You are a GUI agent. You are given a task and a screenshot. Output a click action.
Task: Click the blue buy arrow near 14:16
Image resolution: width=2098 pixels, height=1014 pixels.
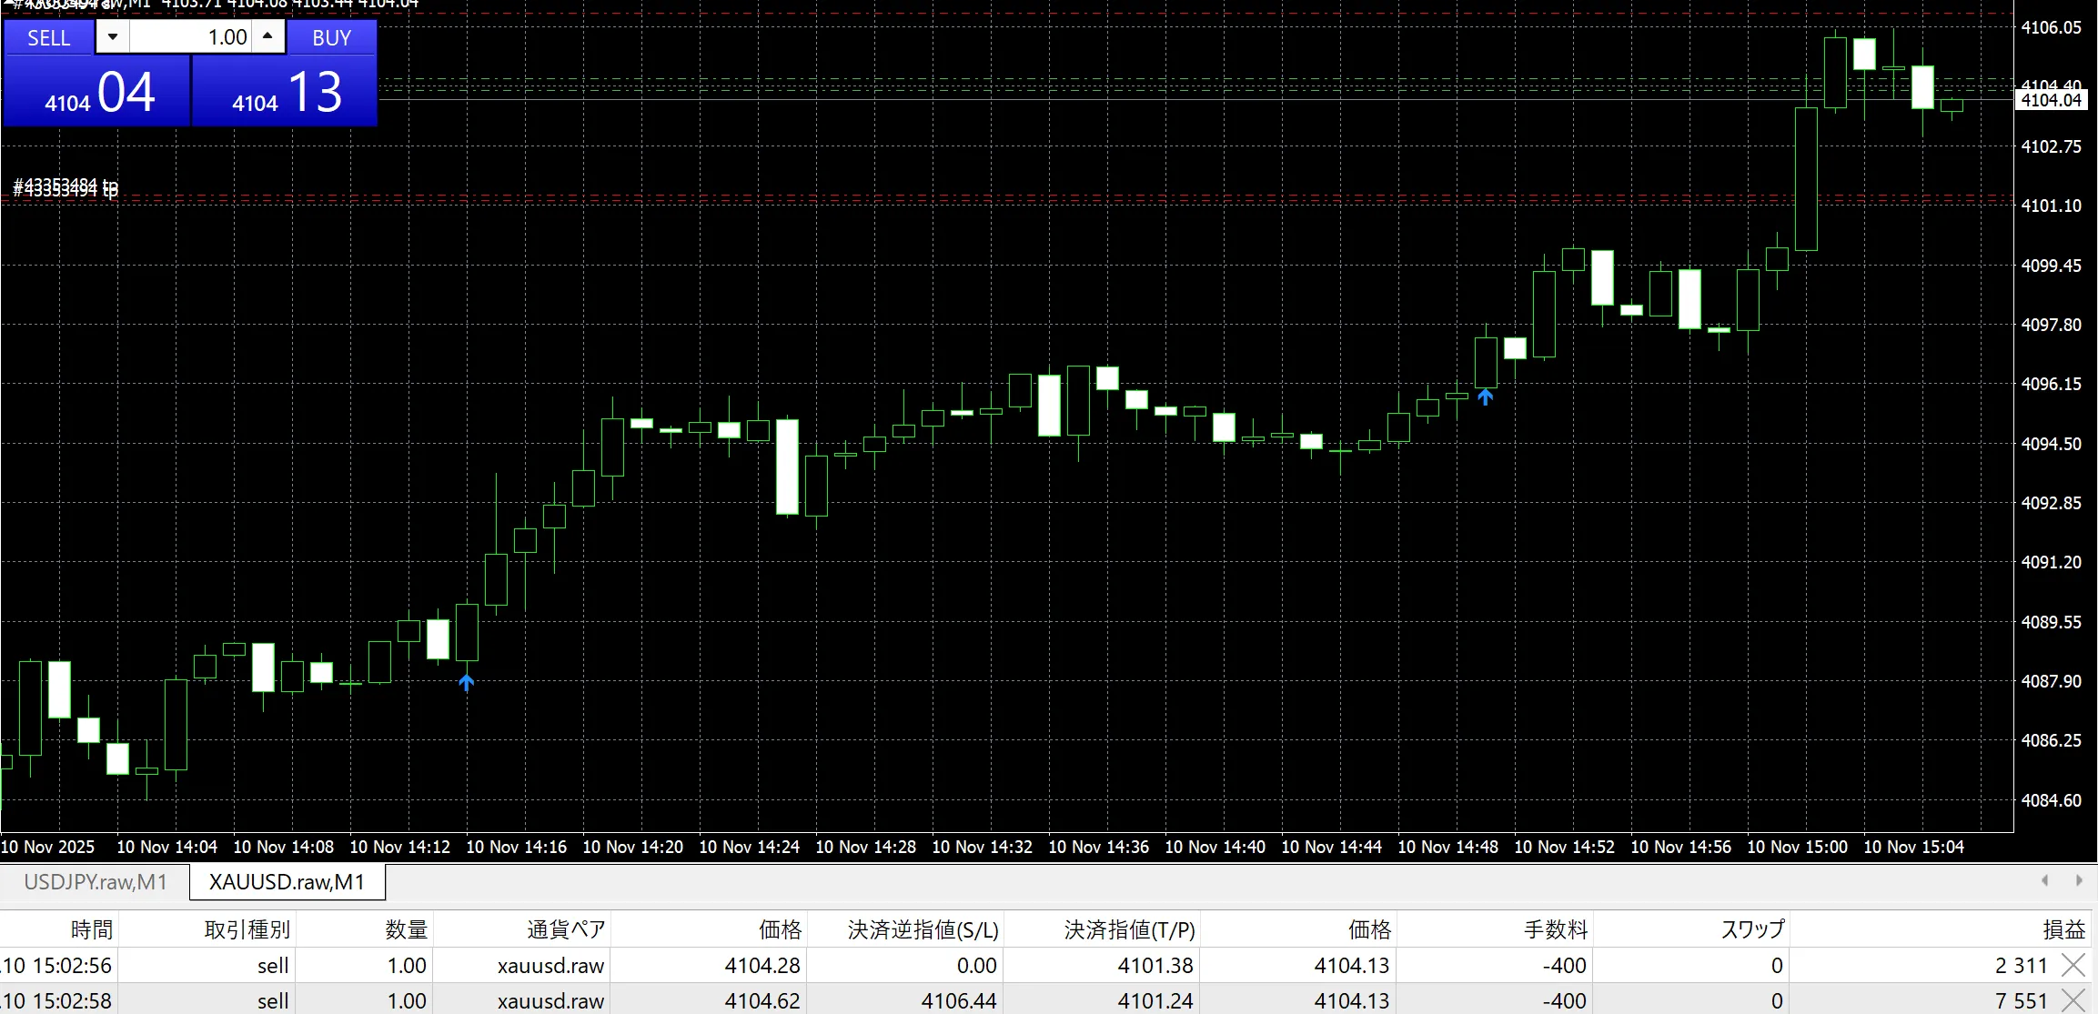click(x=466, y=682)
